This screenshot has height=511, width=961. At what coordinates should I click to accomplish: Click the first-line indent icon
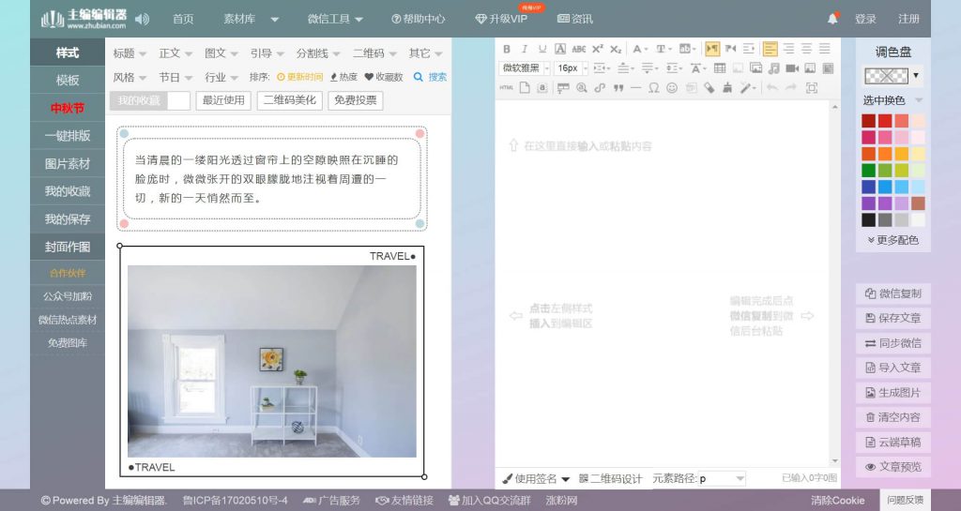click(749, 49)
